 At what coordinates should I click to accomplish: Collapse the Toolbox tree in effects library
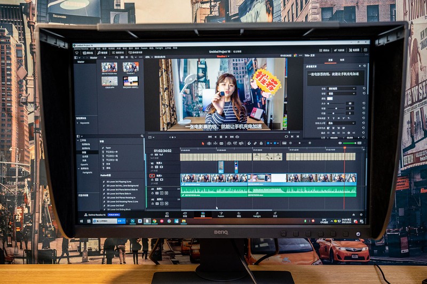coord(78,141)
